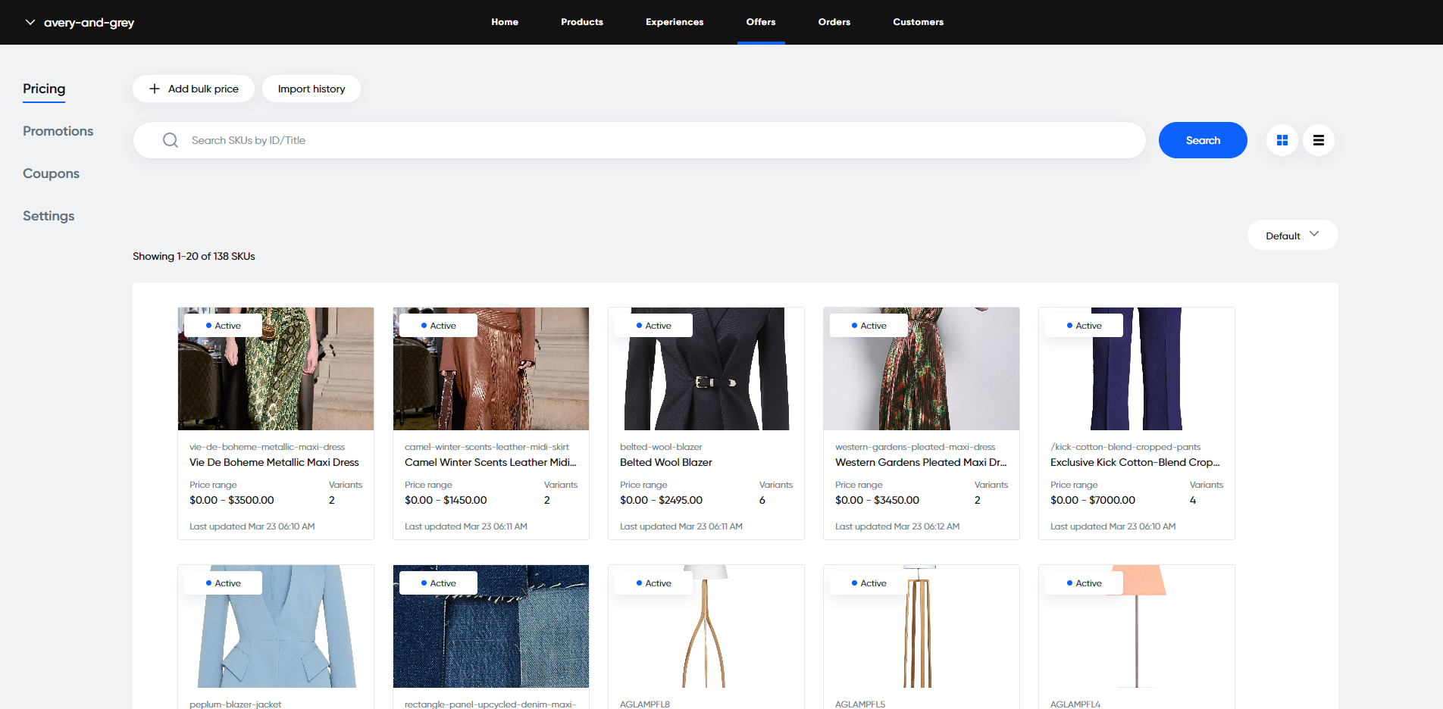Click the Western Gardens Pleated Maxi Dr... title

pyautogui.click(x=921, y=462)
